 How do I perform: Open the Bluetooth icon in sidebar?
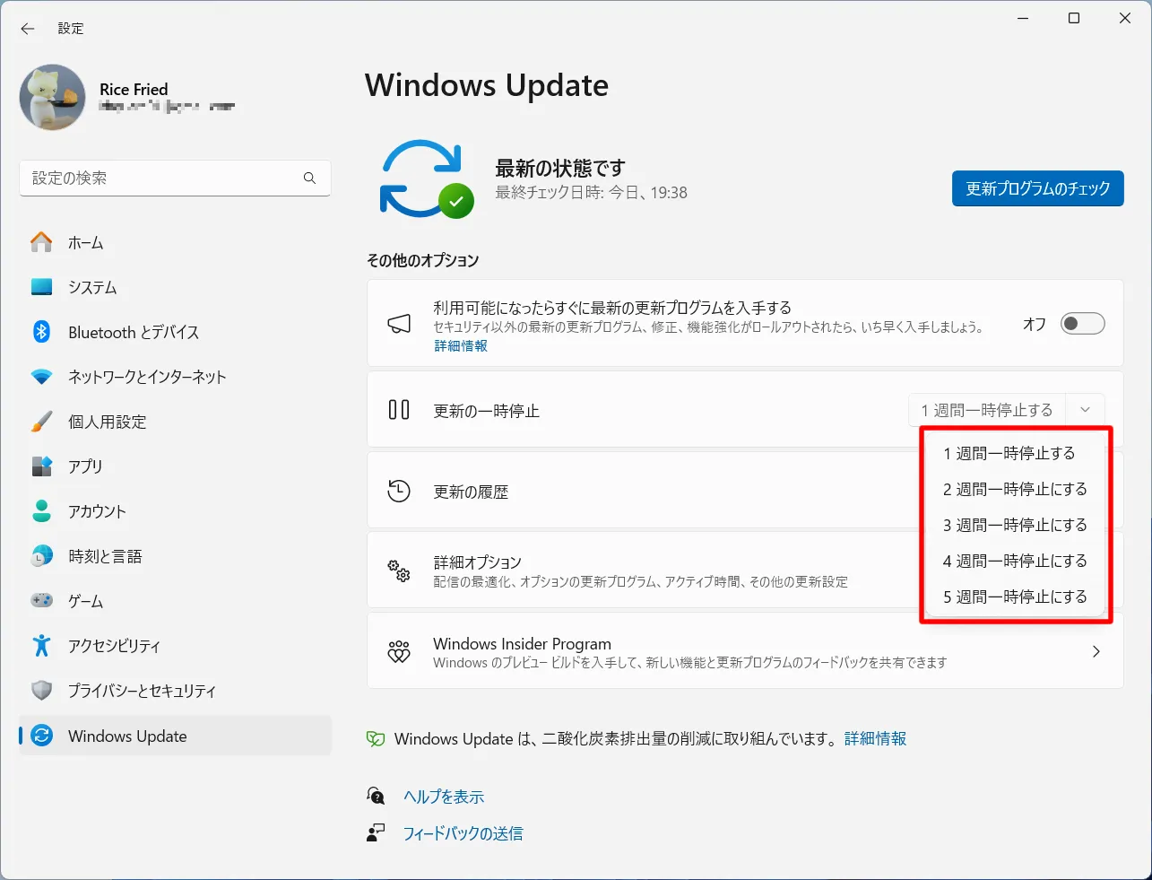[x=41, y=332]
